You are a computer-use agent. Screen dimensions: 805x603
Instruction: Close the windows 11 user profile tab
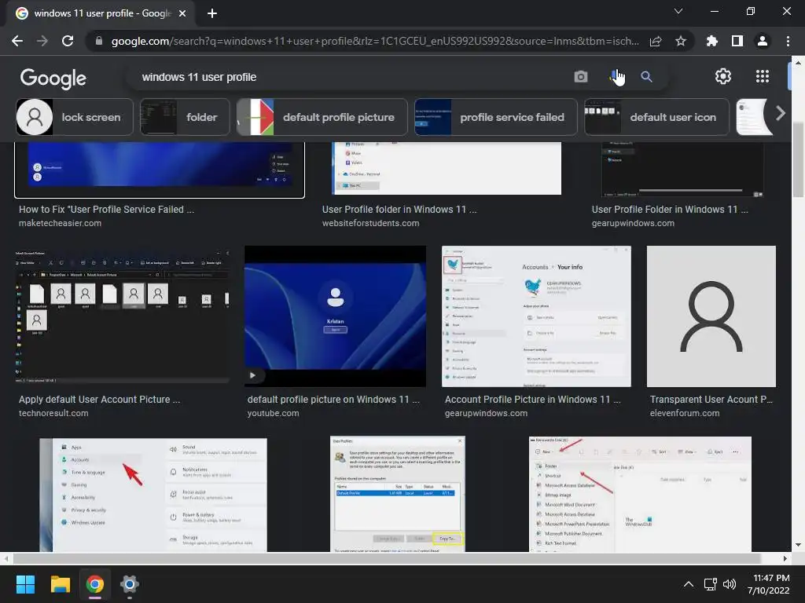click(182, 13)
